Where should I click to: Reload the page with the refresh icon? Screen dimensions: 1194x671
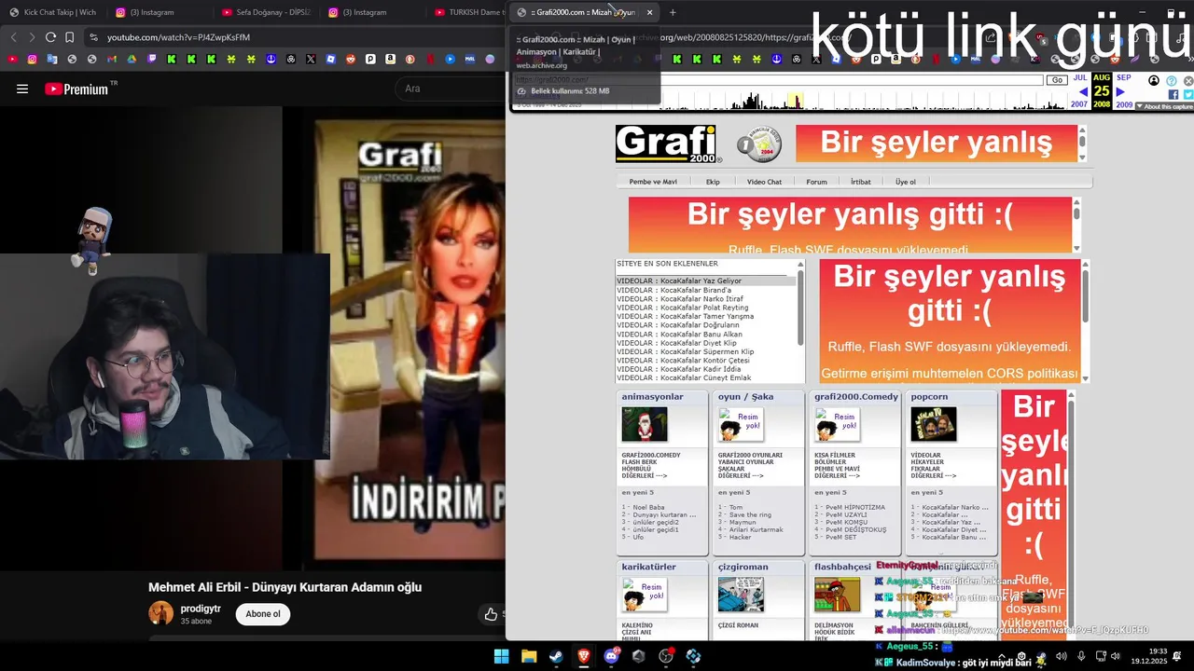pos(50,37)
